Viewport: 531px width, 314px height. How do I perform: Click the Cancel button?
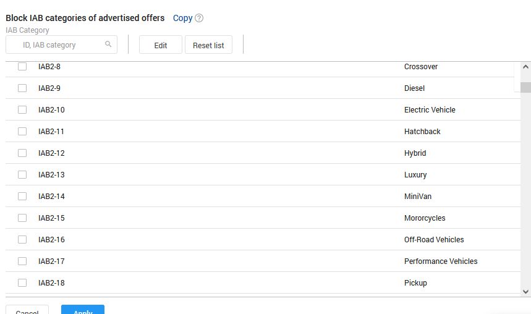pyautogui.click(x=27, y=310)
